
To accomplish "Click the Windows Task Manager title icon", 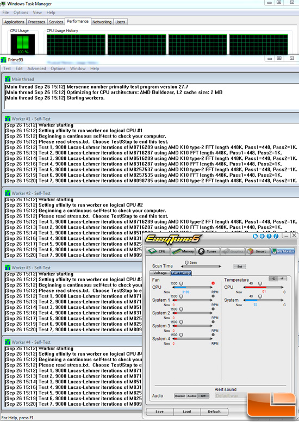I will (3, 4).
